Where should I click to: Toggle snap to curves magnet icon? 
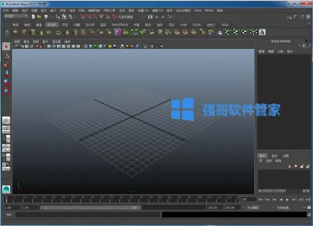click(x=88, y=17)
